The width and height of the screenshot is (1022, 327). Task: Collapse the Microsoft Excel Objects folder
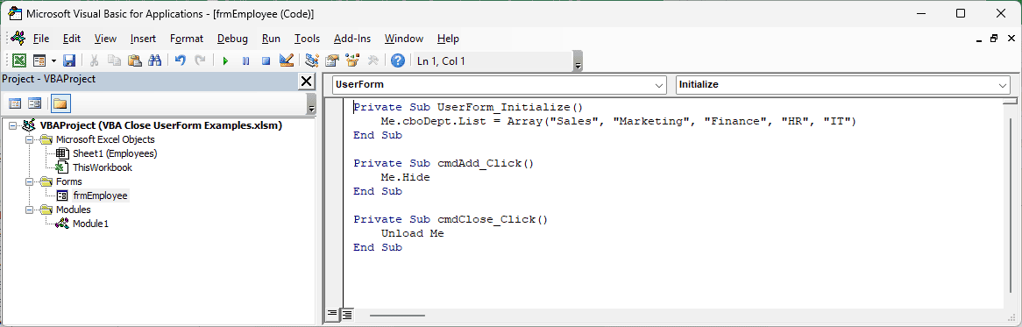tap(29, 139)
